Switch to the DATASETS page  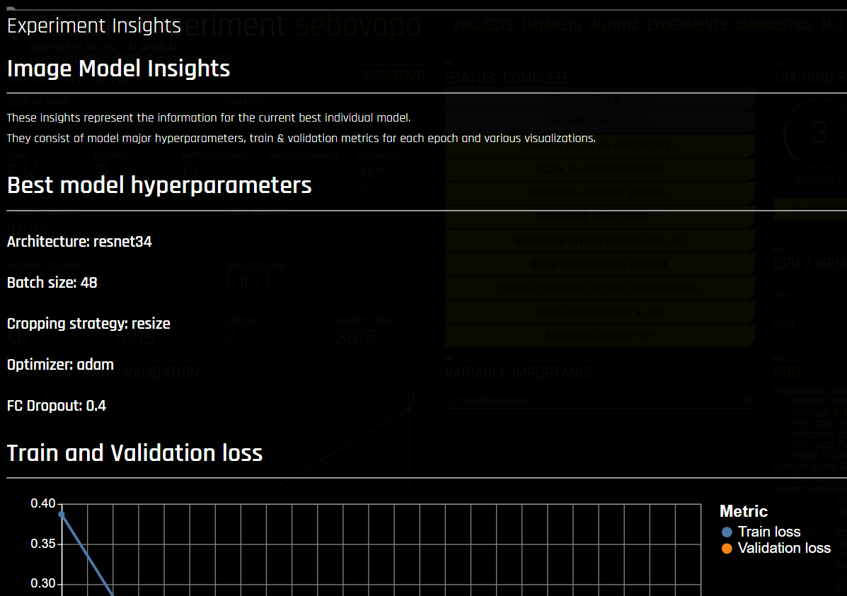(x=551, y=25)
